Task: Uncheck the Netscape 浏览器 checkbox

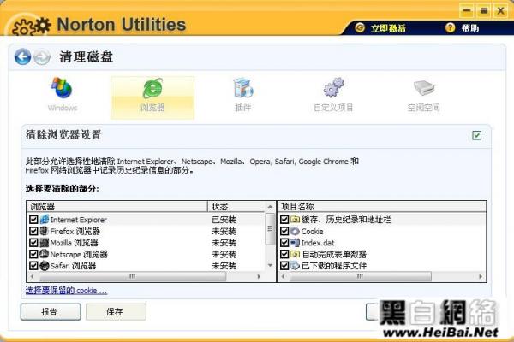Action: 33,254
